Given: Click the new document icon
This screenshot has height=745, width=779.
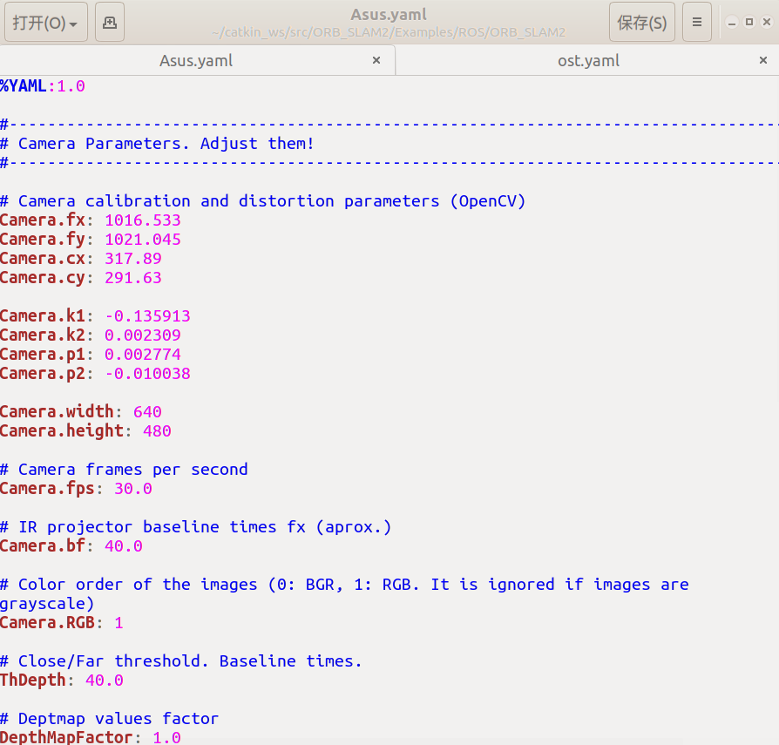Looking at the screenshot, I should click(x=109, y=22).
